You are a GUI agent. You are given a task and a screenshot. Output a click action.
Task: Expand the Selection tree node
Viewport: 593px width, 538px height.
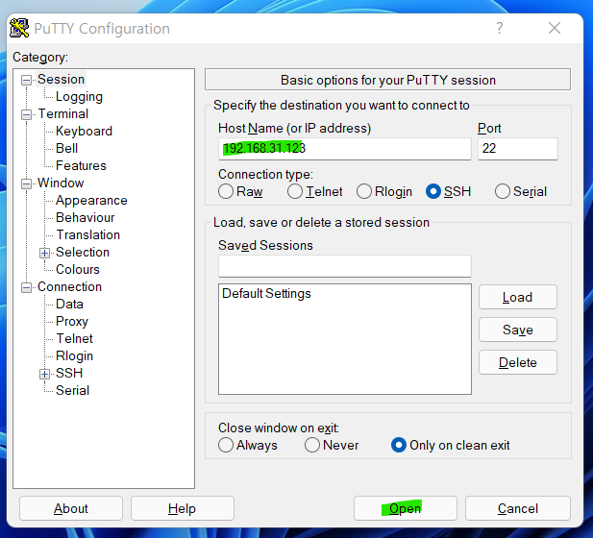coord(44,253)
